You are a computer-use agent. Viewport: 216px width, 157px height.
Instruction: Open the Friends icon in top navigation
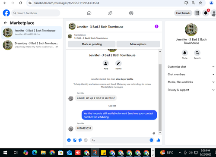[x=110, y=13]
